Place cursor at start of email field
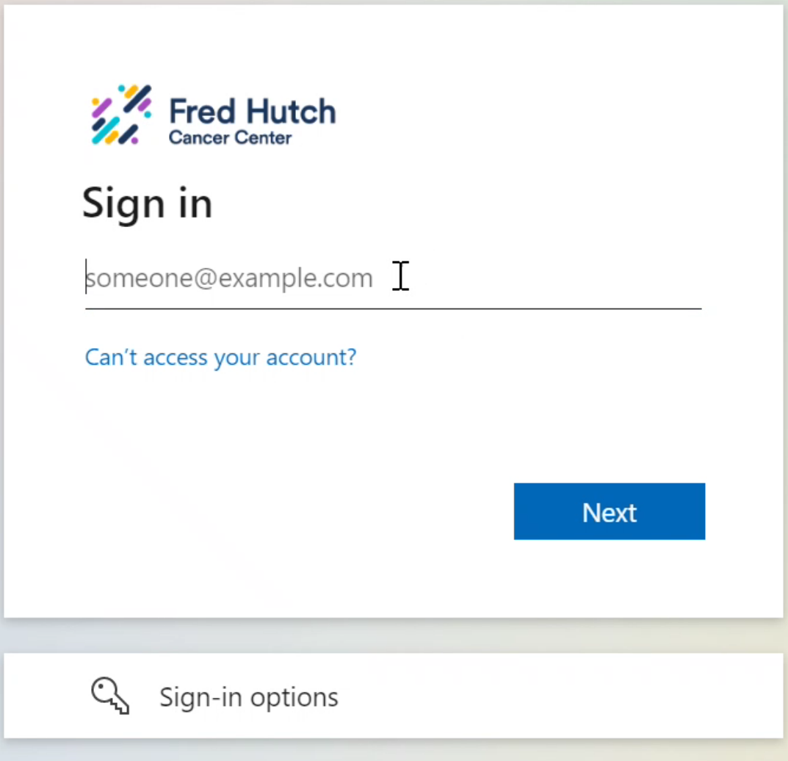Image resolution: width=788 pixels, height=761 pixels. (87, 278)
